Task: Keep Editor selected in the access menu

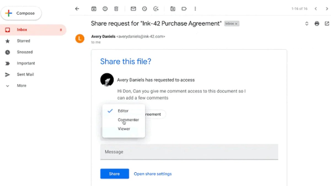Action: point(123,111)
